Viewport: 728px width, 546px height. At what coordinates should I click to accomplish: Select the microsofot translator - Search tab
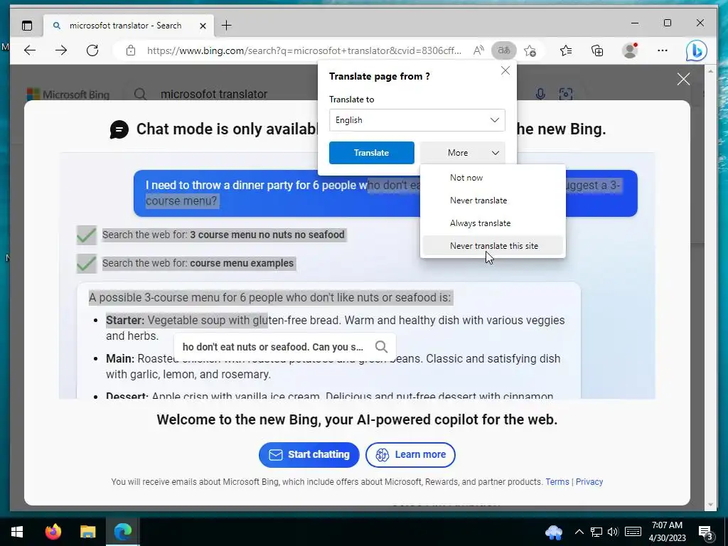tap(129, 26)
